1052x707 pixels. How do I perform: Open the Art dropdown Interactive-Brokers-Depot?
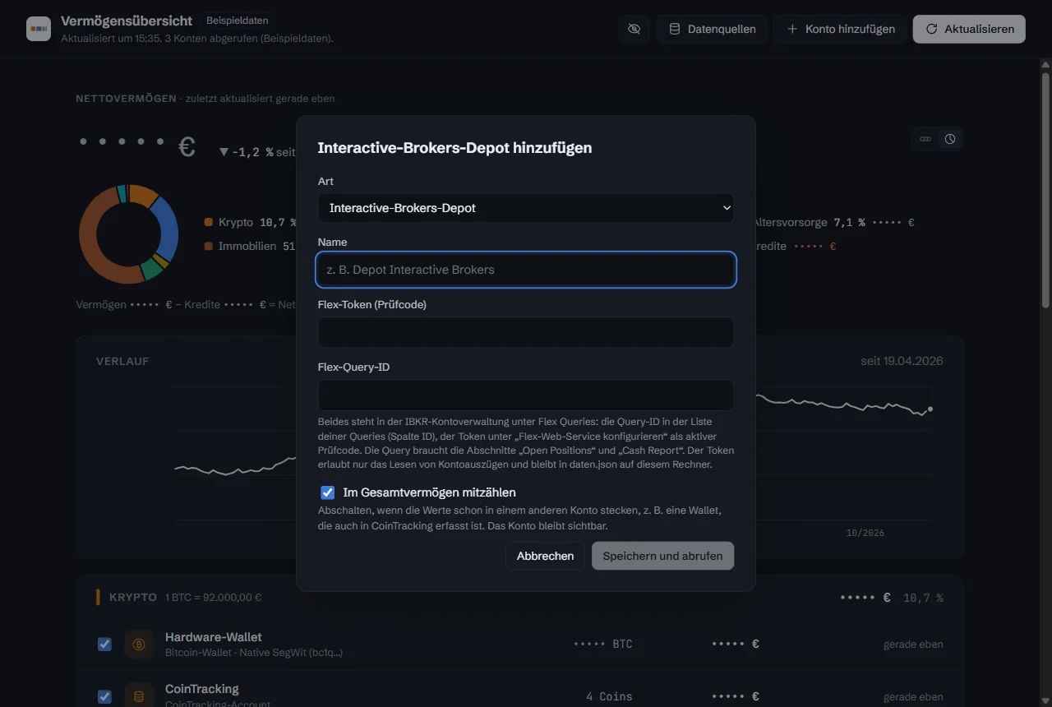[526, 208]
